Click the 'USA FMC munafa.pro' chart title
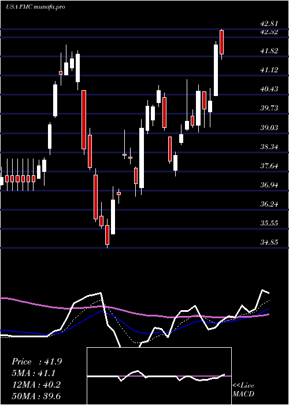289x405 pixels. pos(35,7)
